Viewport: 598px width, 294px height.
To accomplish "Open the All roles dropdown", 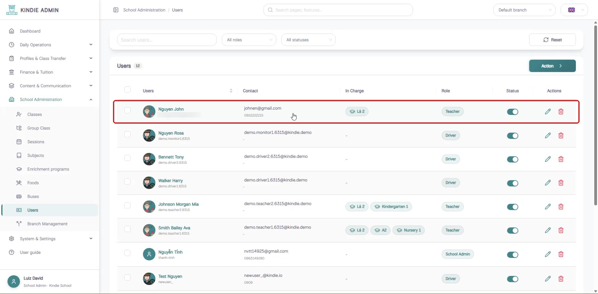I will click(249, 40).
